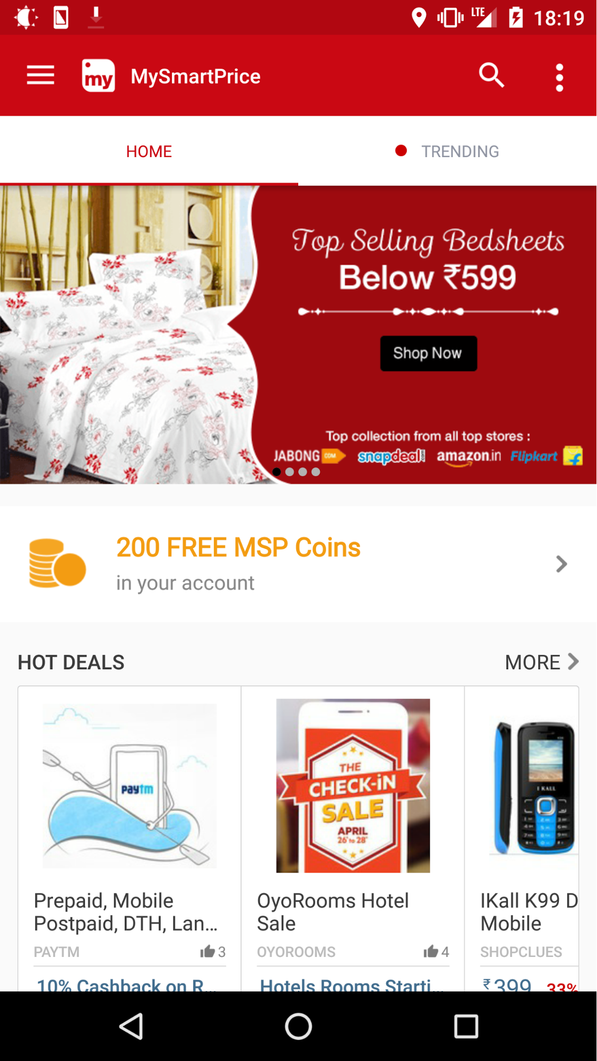
Task: Select the second banner carousel dot
Action: click(290, 472)
